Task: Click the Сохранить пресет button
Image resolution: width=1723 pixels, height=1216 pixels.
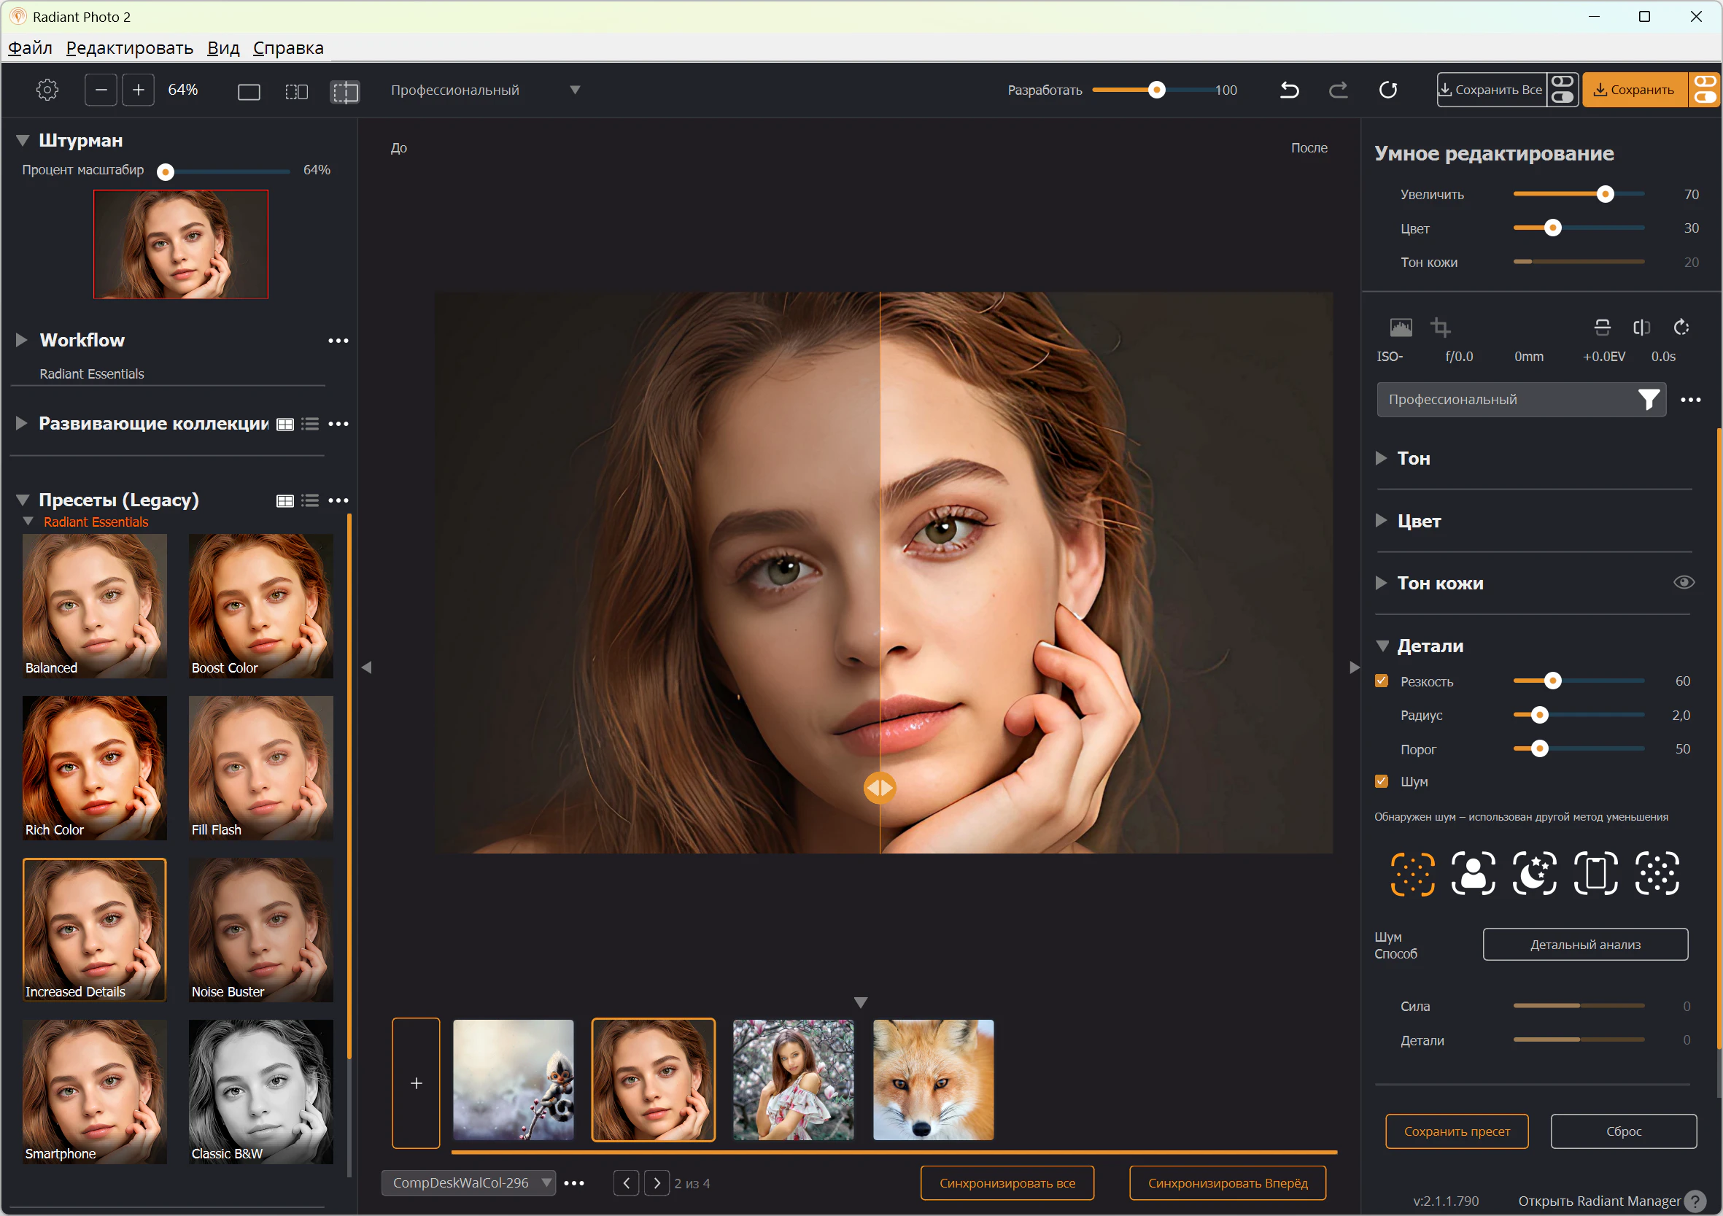Action: click(x=1456, y=1131)
